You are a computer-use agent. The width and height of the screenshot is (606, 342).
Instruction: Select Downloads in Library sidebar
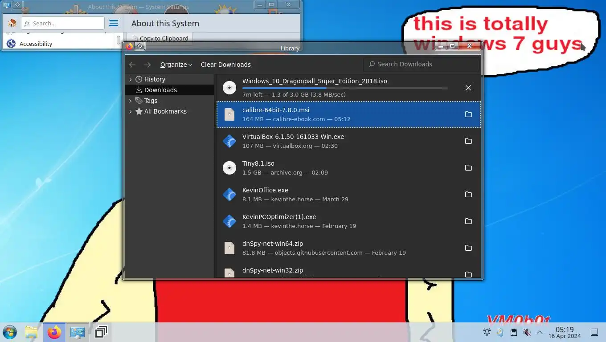[169, 90]
